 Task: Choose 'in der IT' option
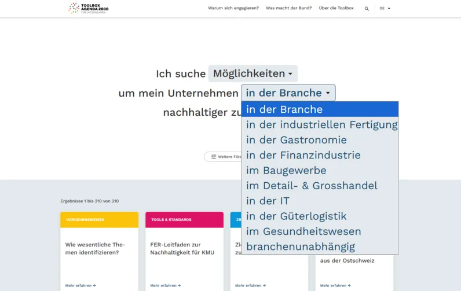(x=268, y=201)
